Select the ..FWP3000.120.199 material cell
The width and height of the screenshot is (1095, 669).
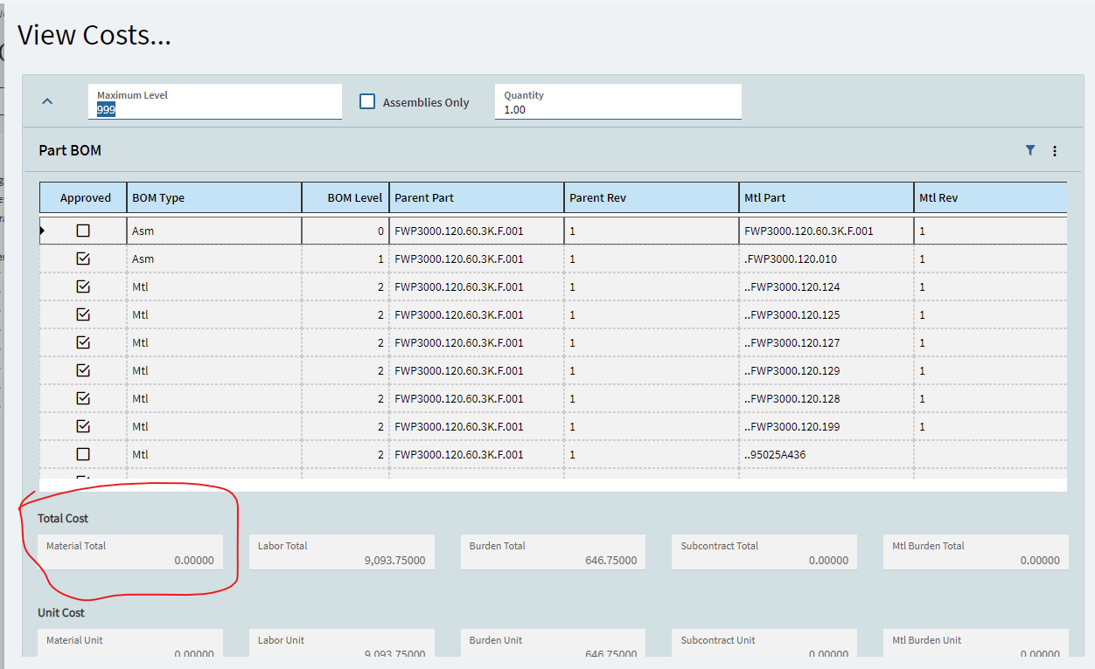826,426
